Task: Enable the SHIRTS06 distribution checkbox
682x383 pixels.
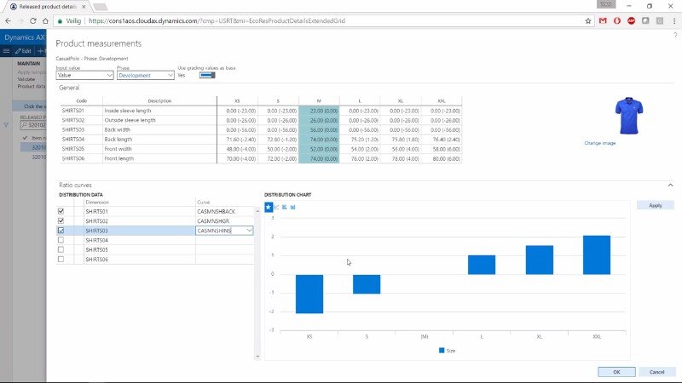Action: (x=60, y=259)
